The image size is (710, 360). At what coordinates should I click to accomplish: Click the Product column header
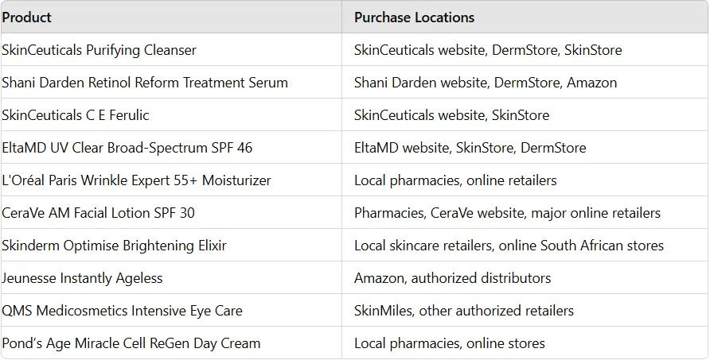point(27,17)
